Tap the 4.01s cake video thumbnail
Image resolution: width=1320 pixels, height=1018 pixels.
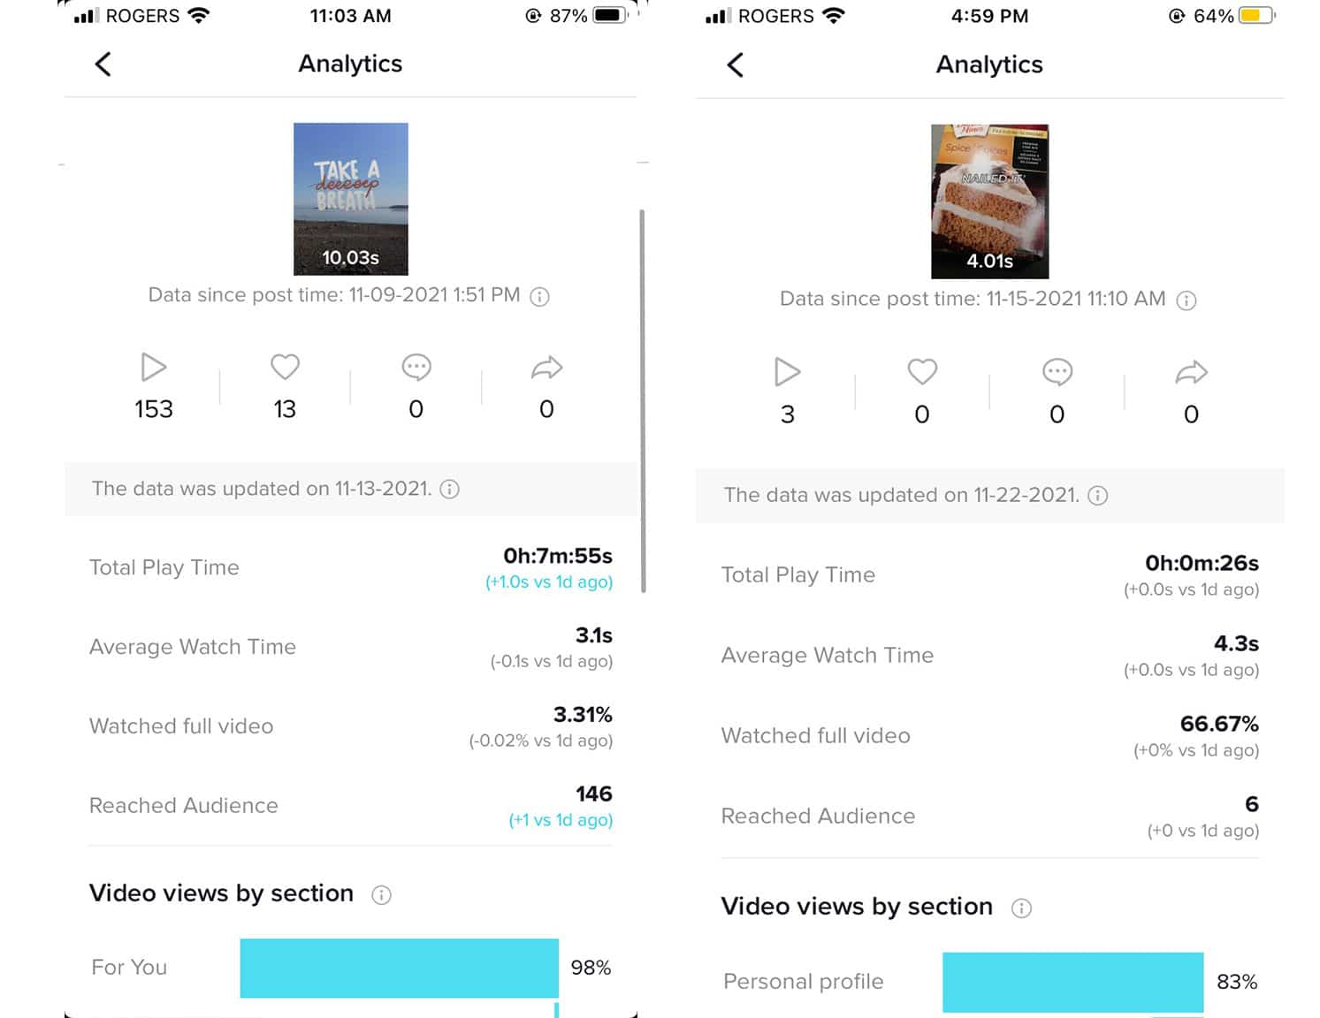point(989,201)
